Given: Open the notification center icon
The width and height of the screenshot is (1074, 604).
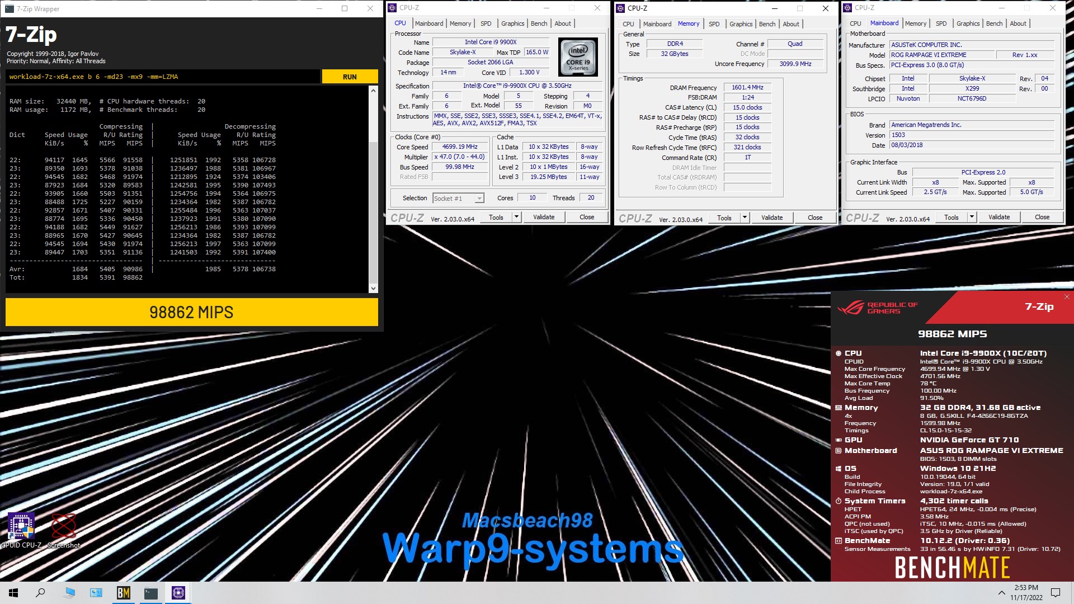Looking at the screenshot, I should coord(1056,593).
